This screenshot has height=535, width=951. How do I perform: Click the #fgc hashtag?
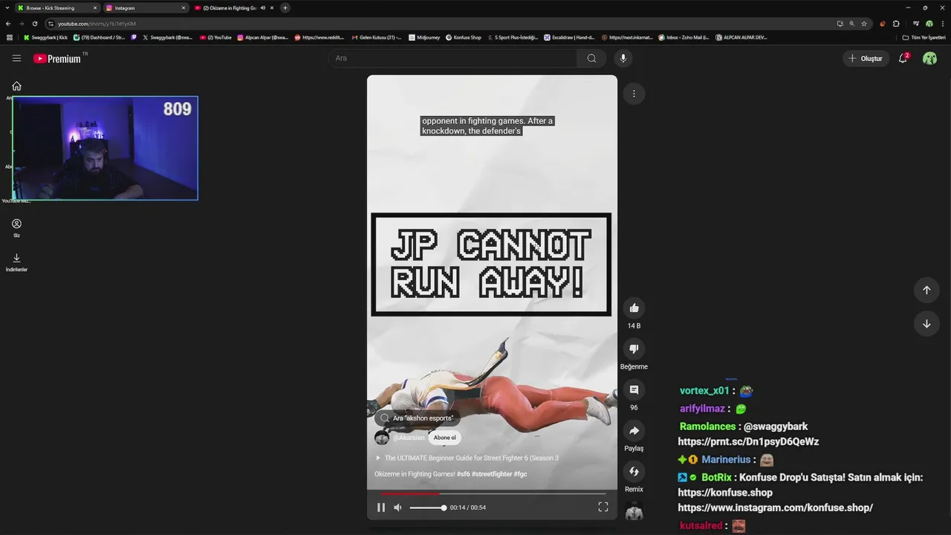click(x=521, y=474)
